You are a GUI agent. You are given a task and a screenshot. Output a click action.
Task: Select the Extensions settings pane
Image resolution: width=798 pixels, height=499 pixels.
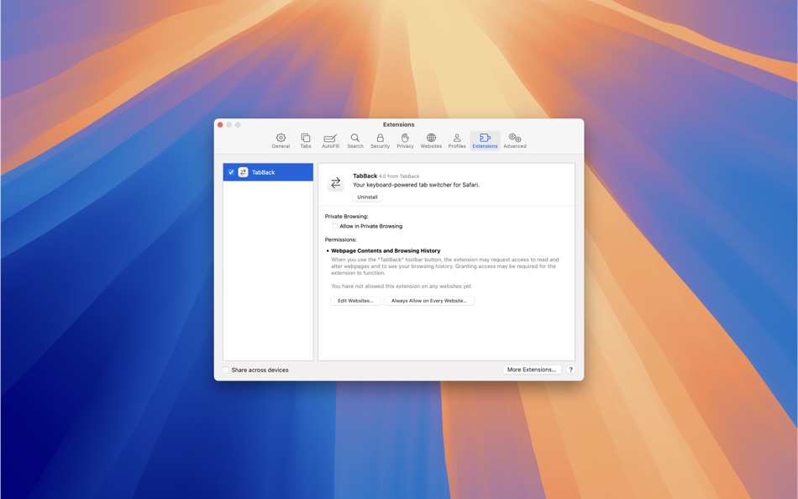pyautogui.click(x=485, y=140)
